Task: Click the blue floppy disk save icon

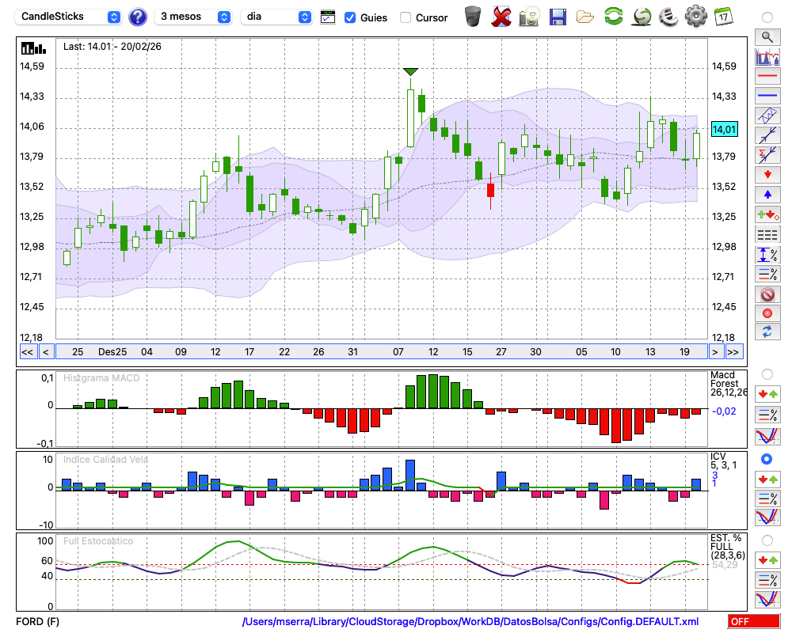Action: pyautogui.click(x=558, y=17)
